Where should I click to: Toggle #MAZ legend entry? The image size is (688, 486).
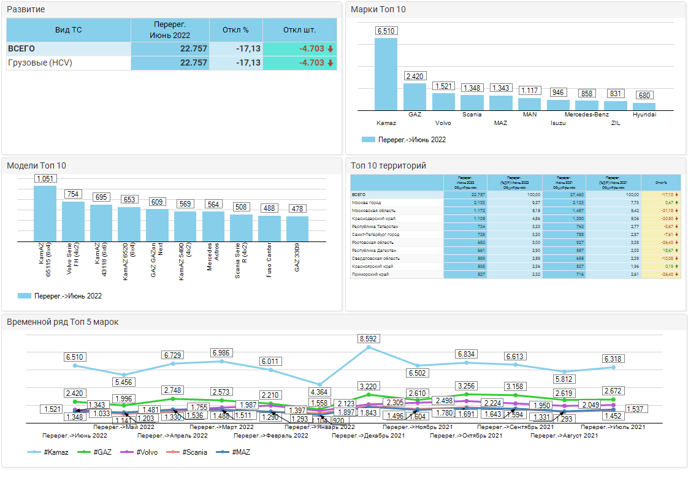point(234,452)
